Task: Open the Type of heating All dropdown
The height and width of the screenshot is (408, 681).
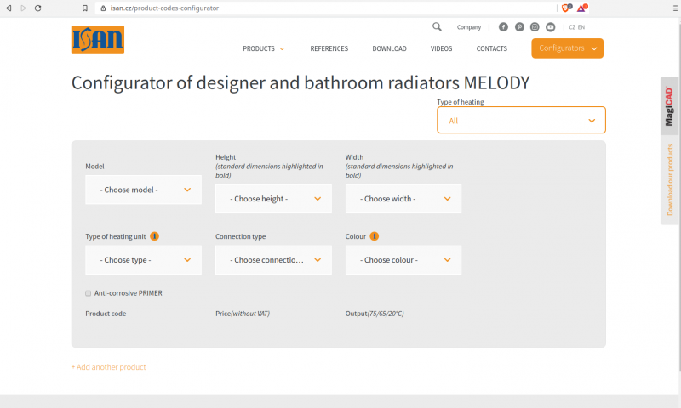Action: 521,120
